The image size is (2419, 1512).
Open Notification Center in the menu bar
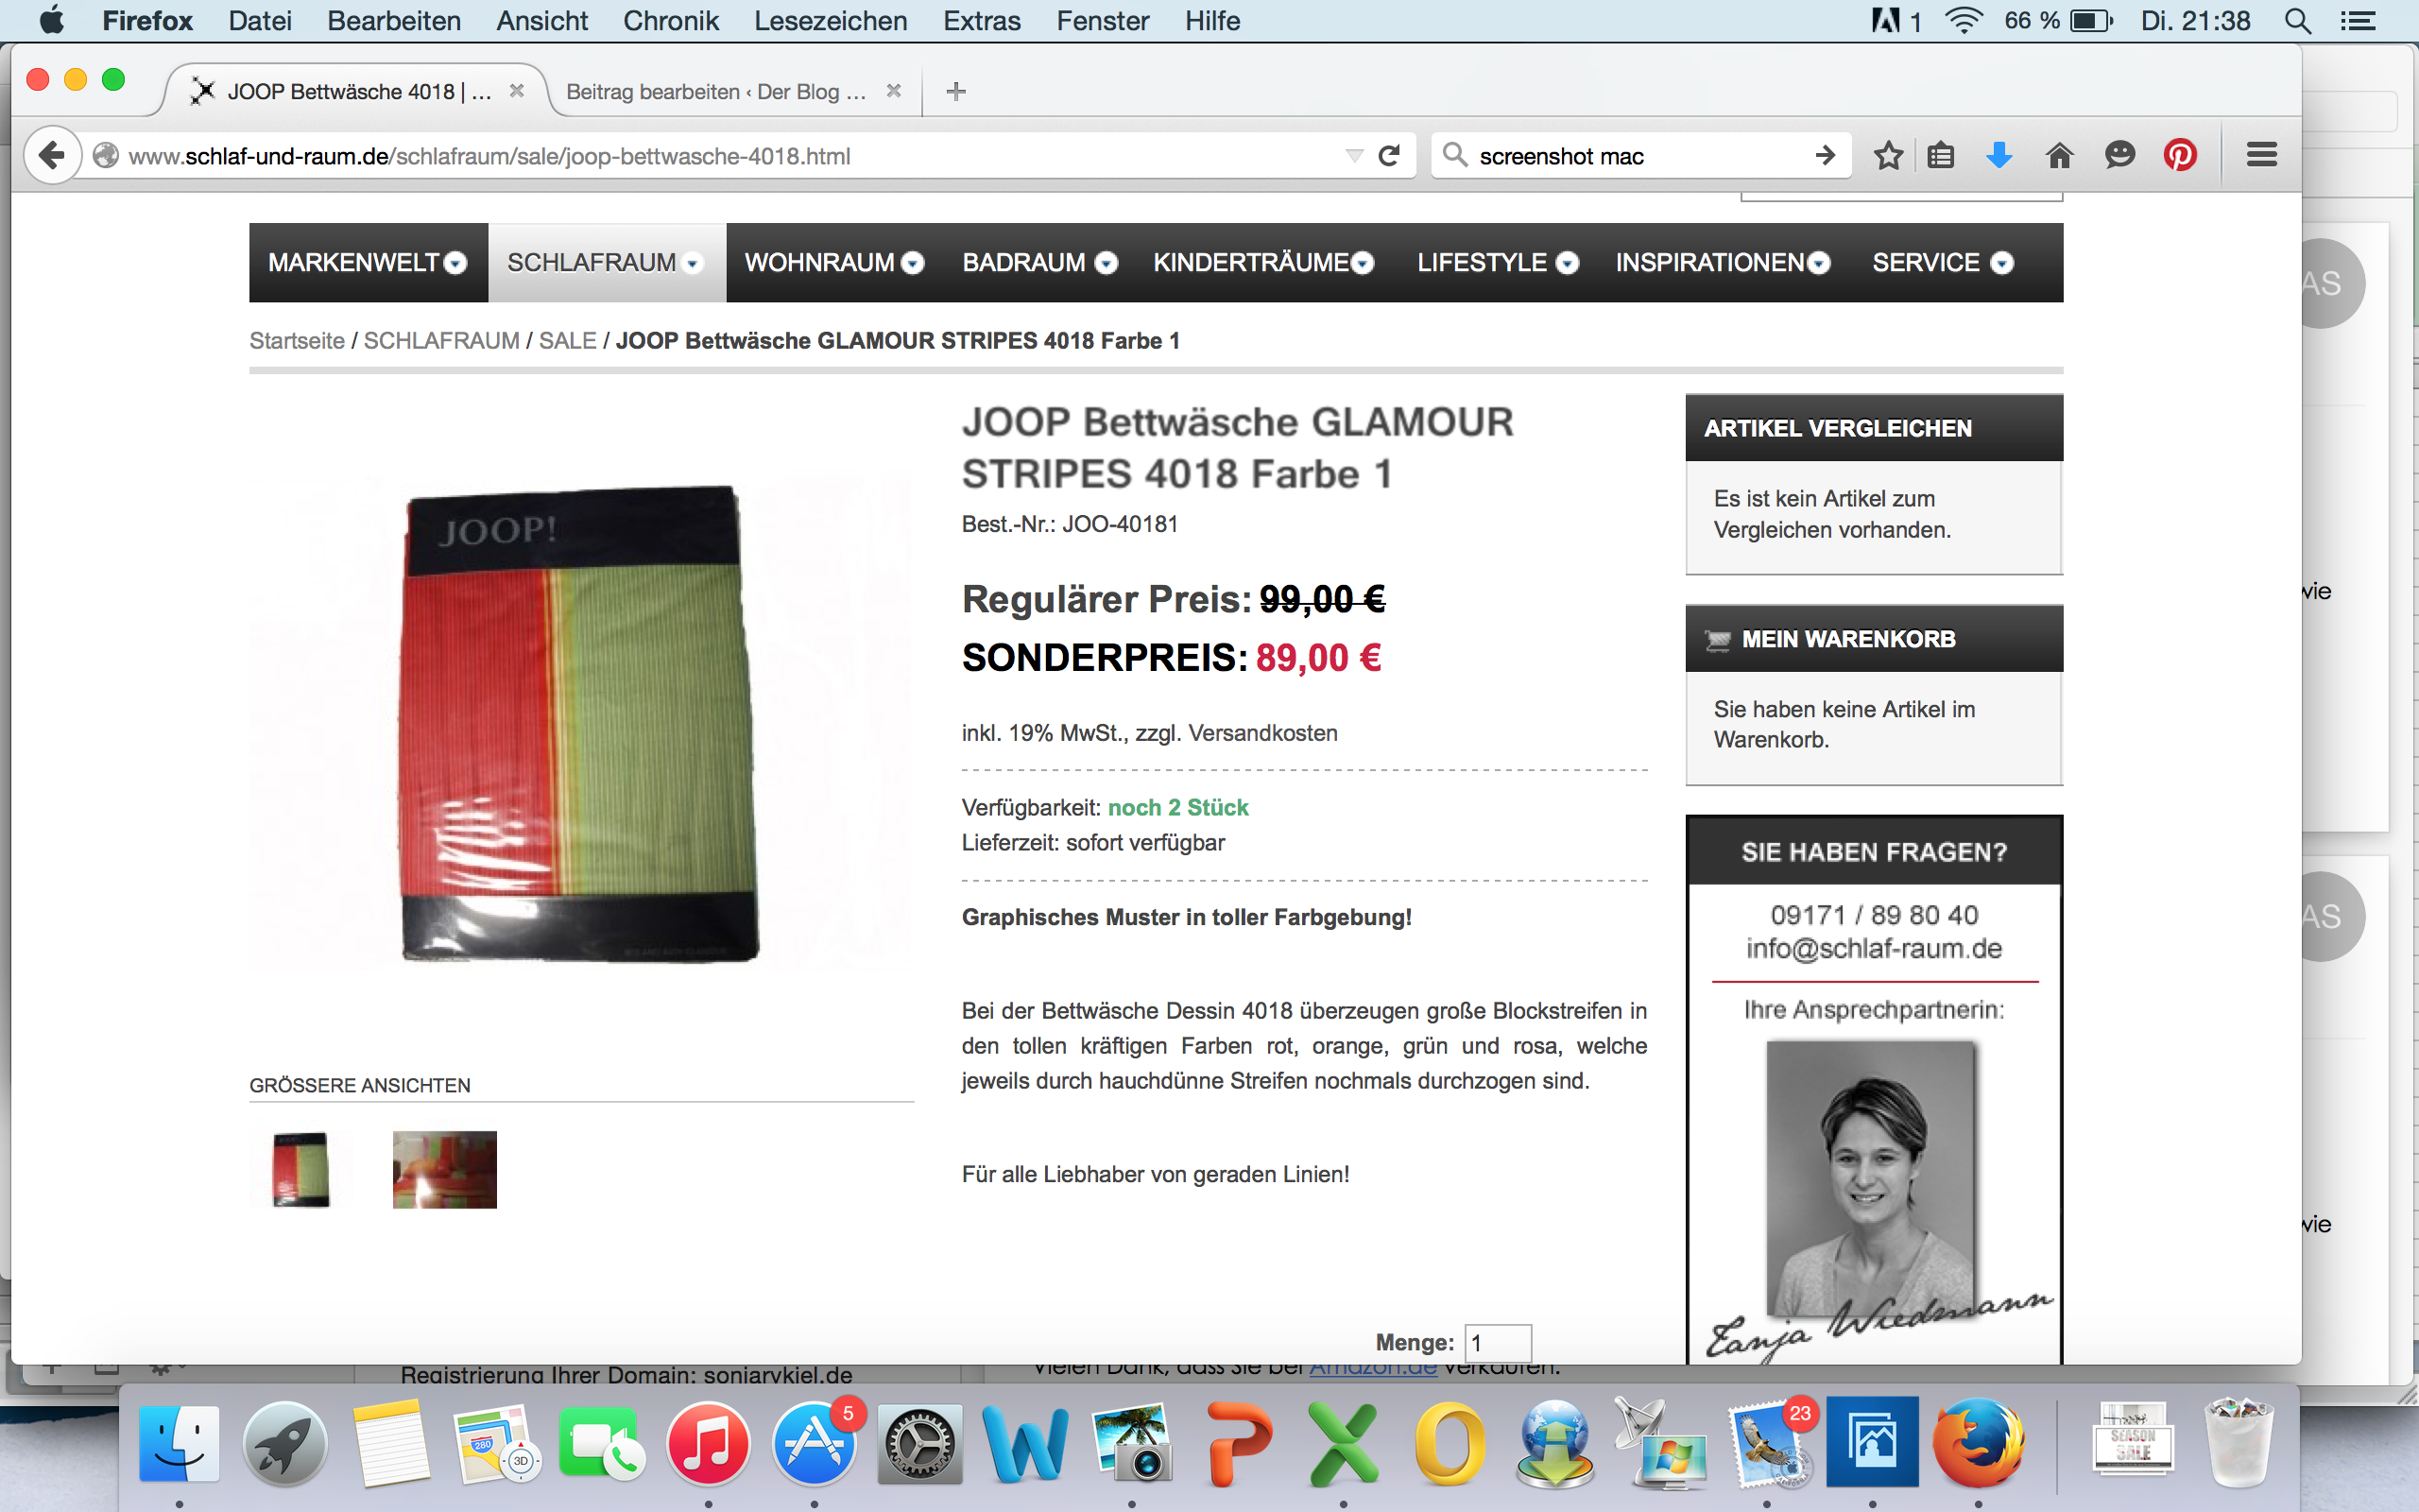tap(2359, 21)
